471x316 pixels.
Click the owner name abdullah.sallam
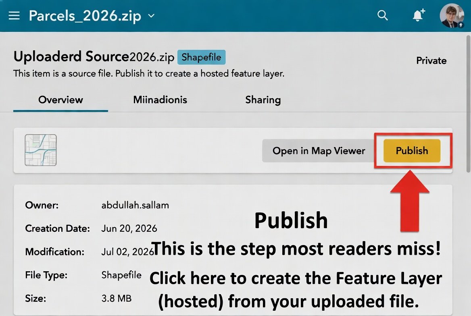(135, 205)
